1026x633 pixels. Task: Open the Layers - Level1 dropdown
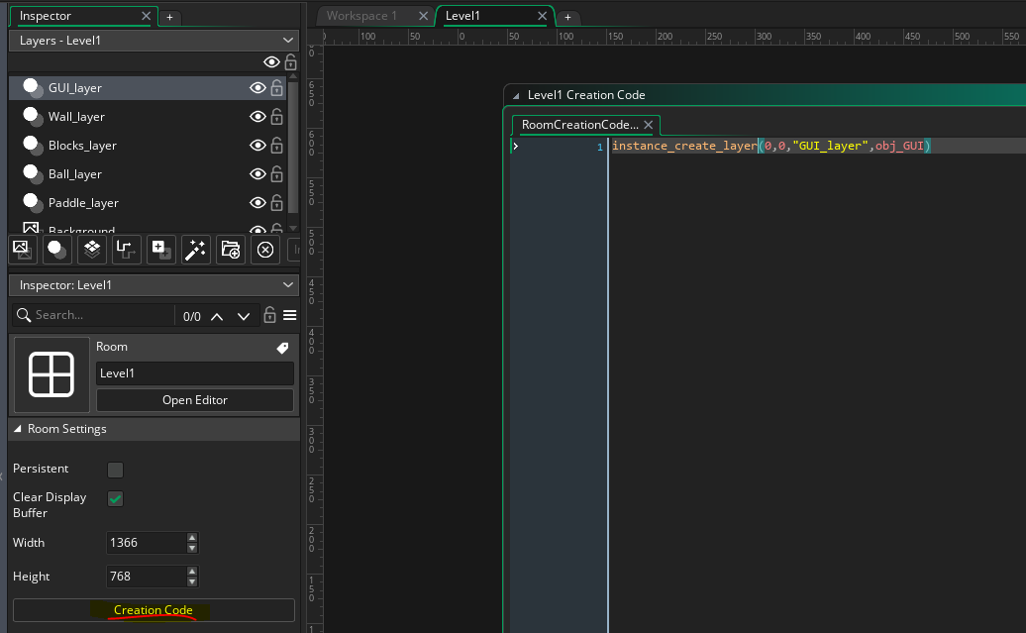click(154, 41)
